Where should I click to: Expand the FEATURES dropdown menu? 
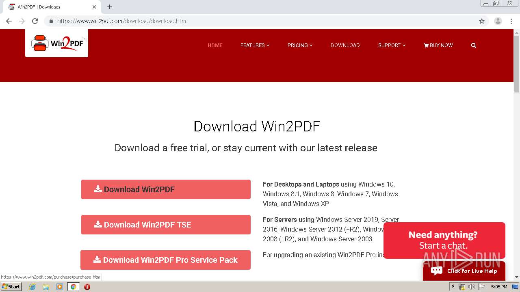pos(255,45)
